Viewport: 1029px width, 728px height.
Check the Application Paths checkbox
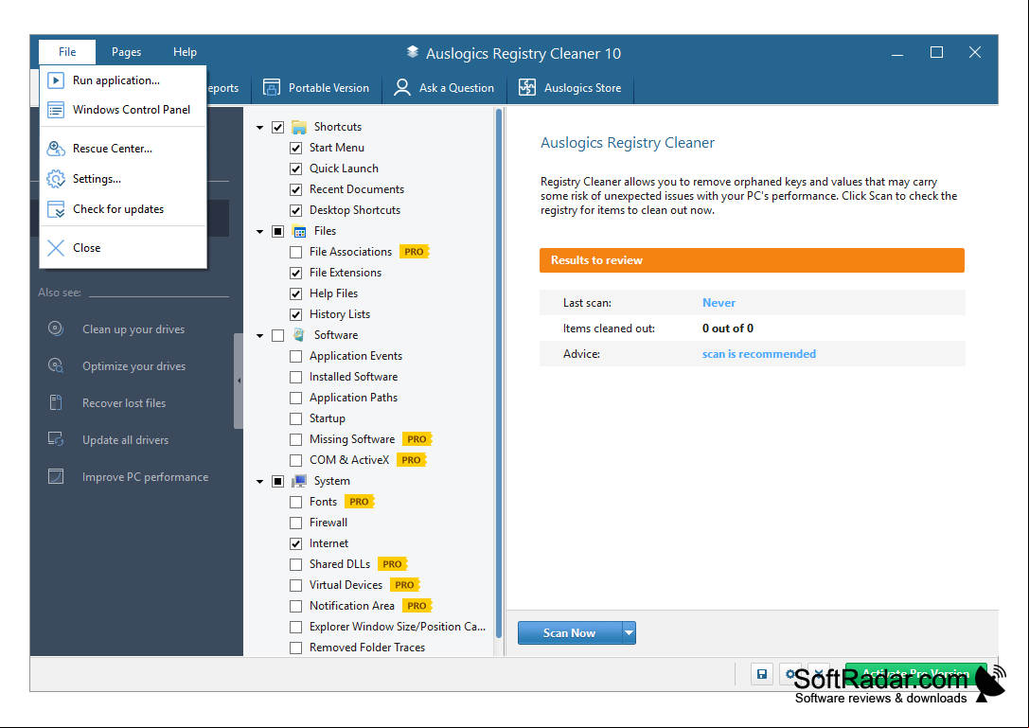296,398
